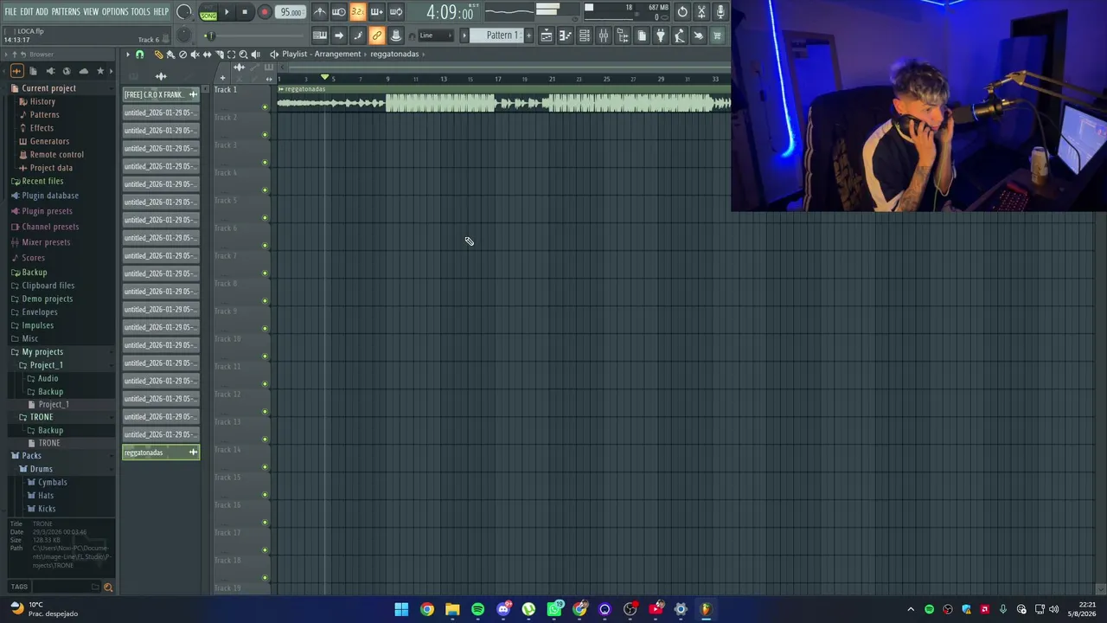Collapse the My projects folder
The width and height of the screenshot is (1107, 623).
click(42, 352)
